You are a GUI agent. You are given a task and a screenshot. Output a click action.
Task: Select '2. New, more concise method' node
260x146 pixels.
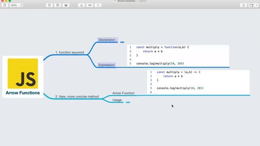[77, 97]
